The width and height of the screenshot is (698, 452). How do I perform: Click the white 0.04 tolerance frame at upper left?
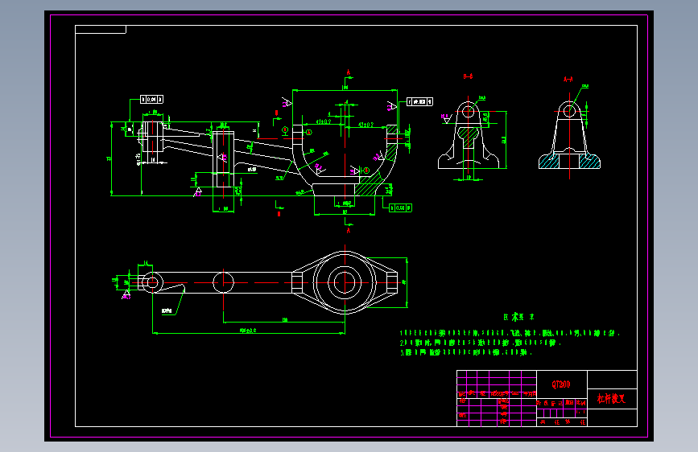click(x=152, y=99)
